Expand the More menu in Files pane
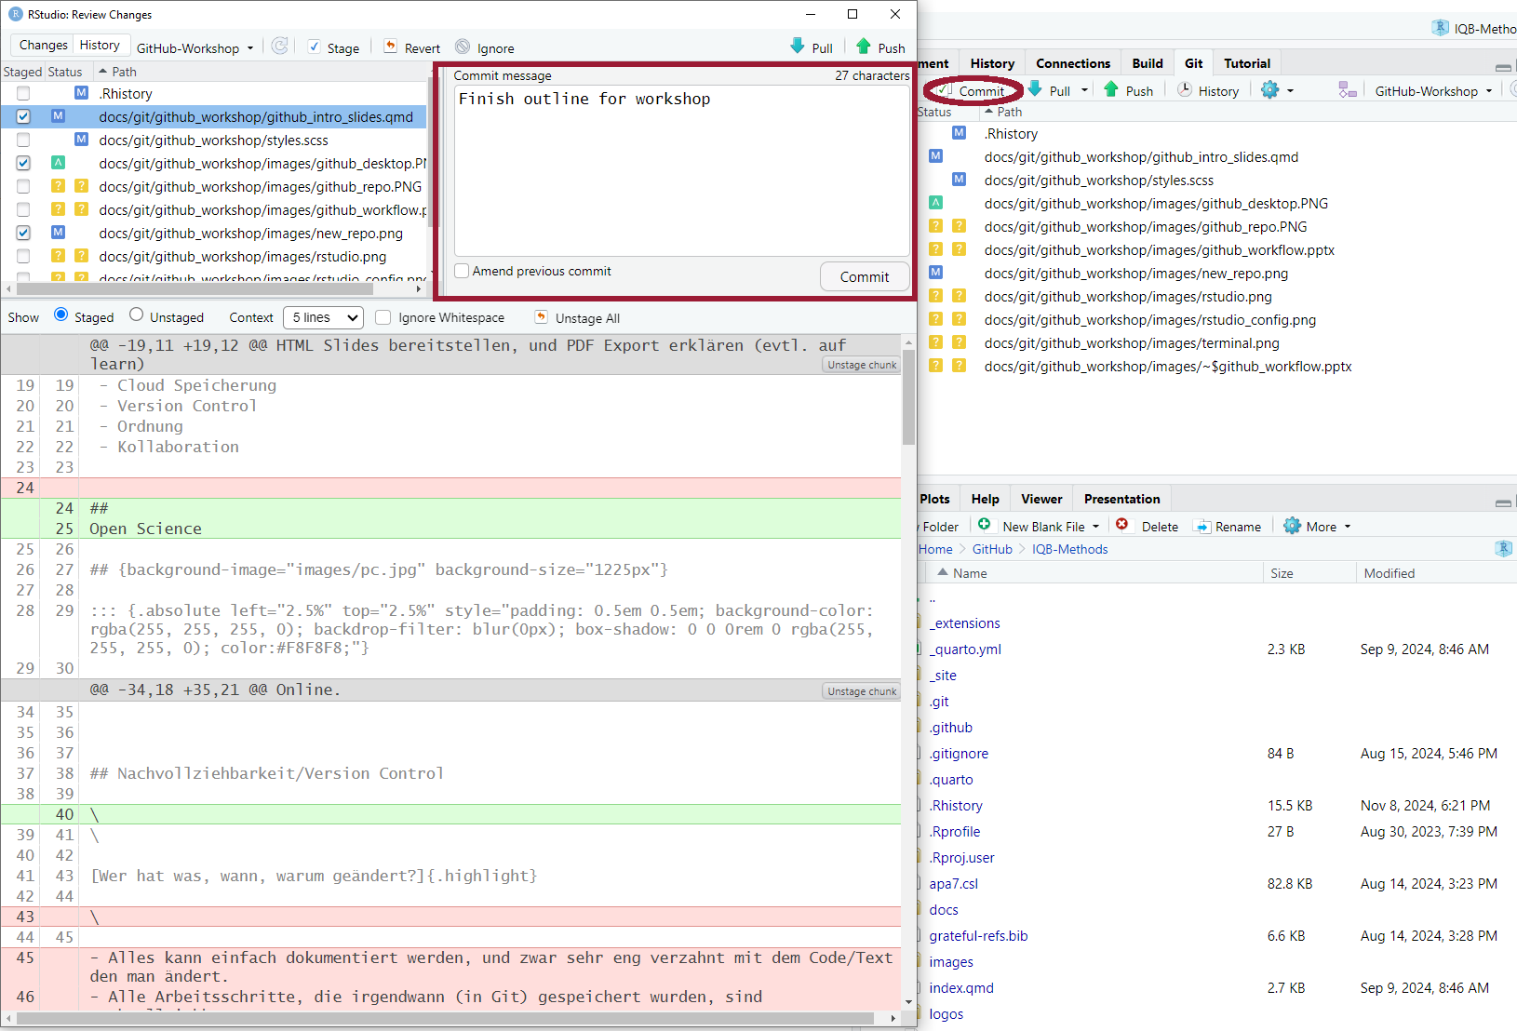 pyautogui.click(x=1318, y=526)
